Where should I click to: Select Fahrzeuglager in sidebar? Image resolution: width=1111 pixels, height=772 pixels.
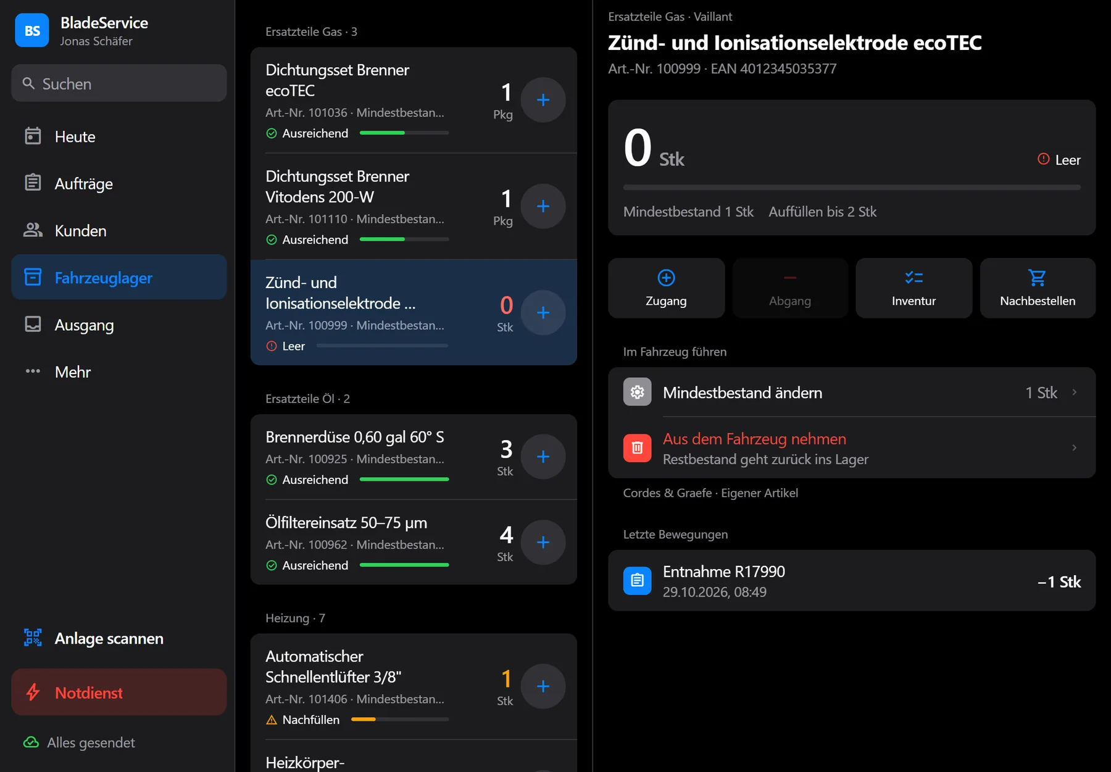coord(119,277)
